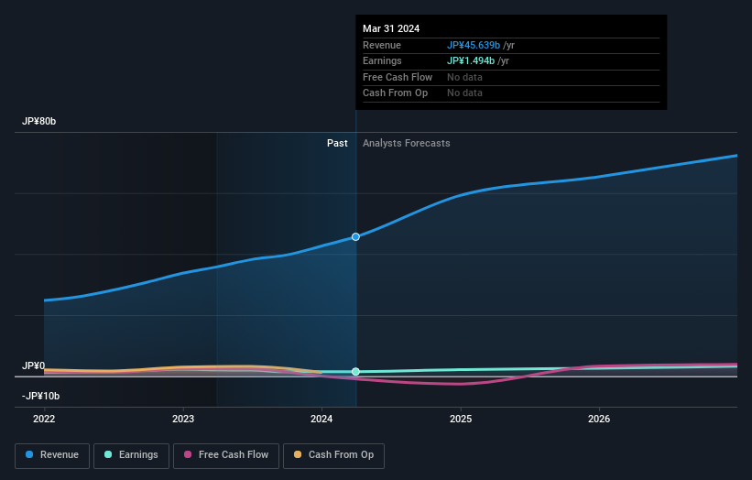Click the 2022 x-axis label

44,419
